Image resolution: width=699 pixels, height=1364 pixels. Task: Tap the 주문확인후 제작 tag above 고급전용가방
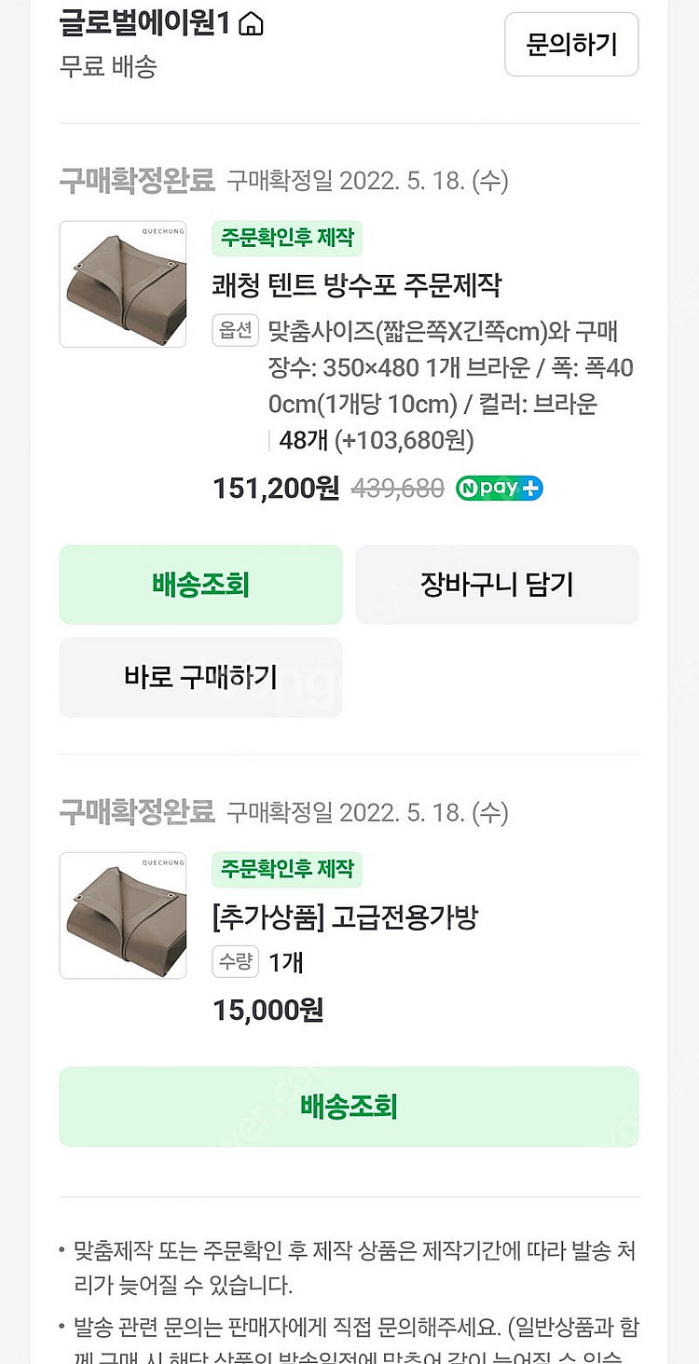pos(287,870)
